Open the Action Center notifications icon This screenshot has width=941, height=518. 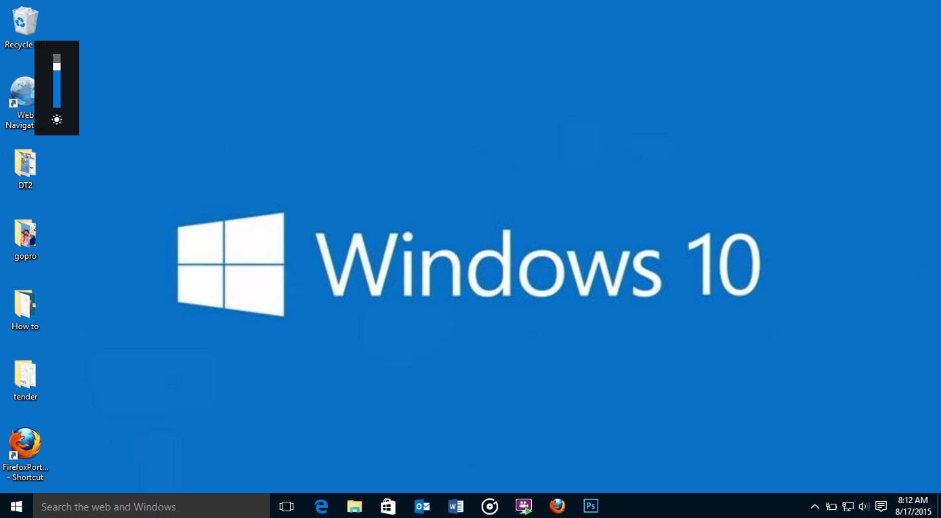881,506
